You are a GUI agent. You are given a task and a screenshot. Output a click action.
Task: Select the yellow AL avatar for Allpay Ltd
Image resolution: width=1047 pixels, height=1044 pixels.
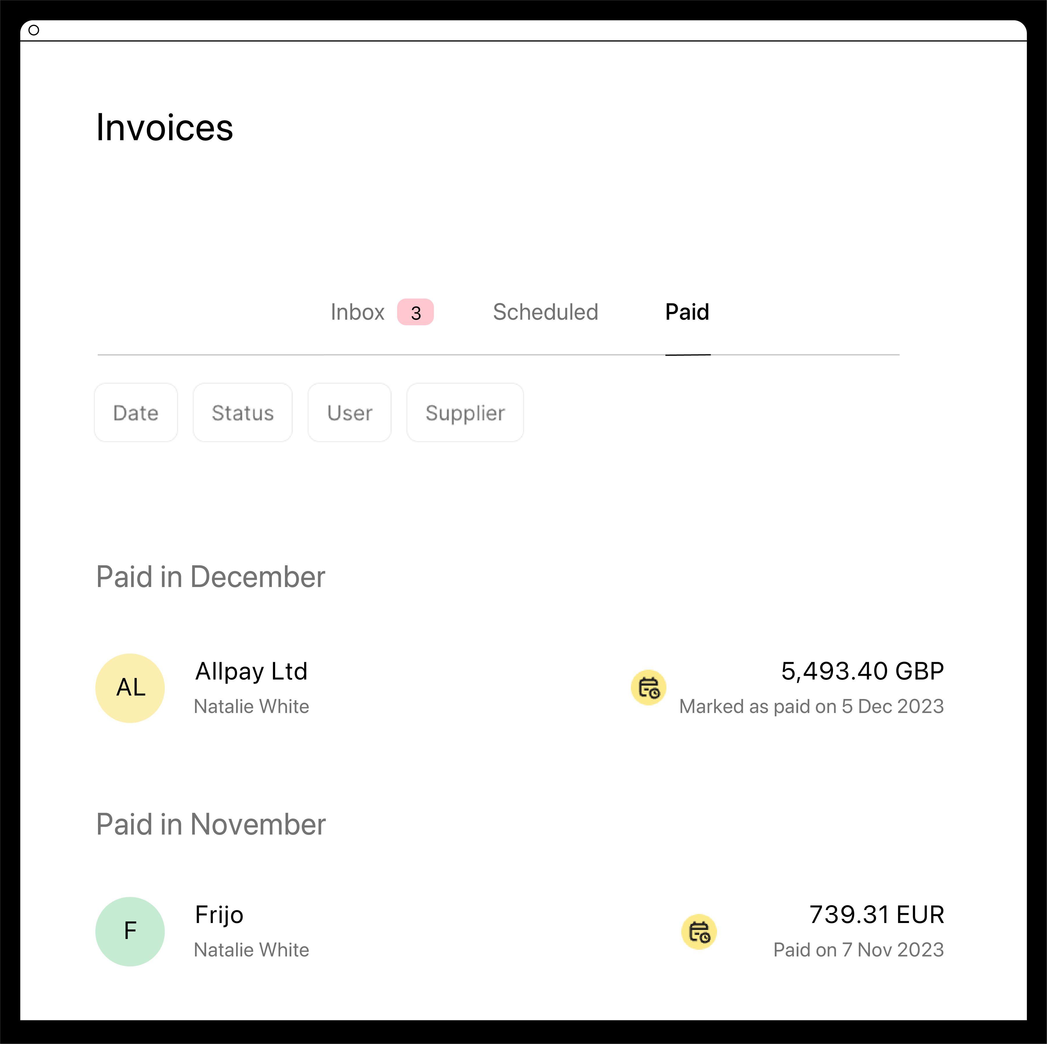coord(129,688)
